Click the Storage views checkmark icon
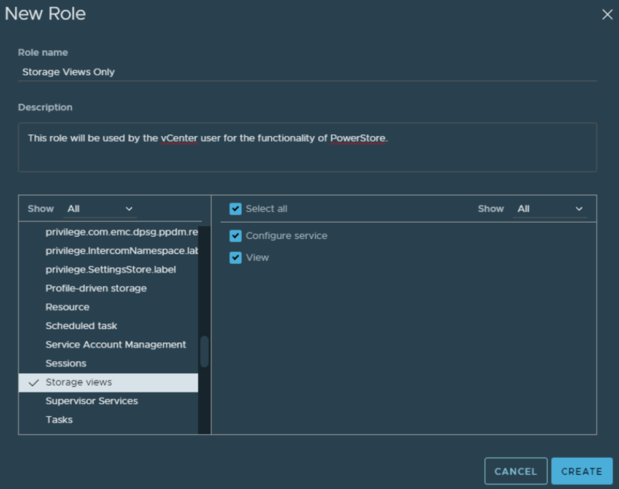Image resolution: width=619 pixels, height=489 pixels. 34,383
